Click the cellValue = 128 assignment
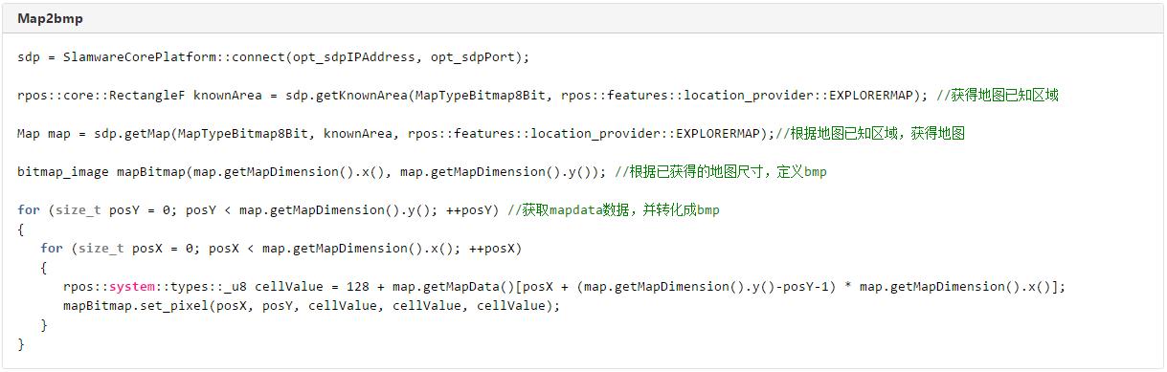The image size is (1167, 372). pos(312,286)
